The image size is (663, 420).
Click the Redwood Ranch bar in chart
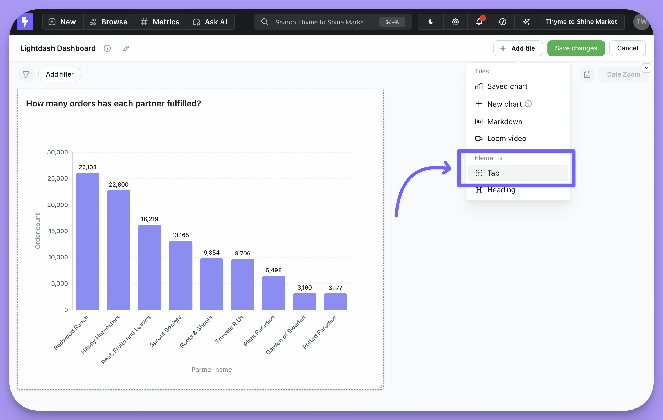pos(88,241)
